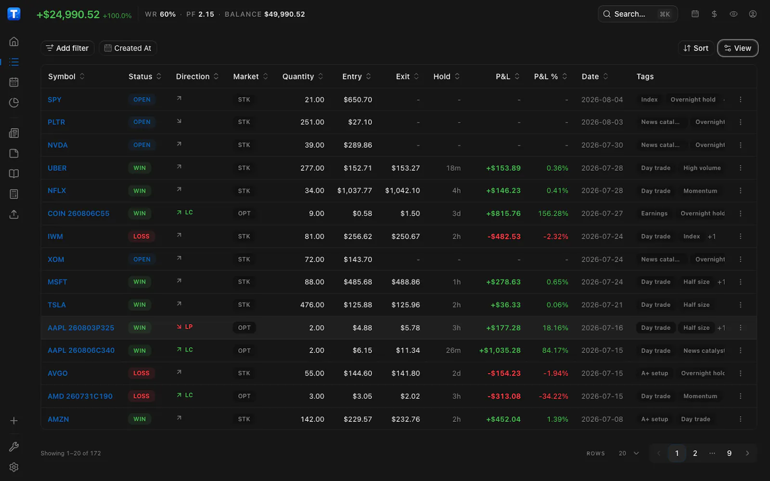The height and width of the screenshot is (481, 770).
Task: Open the calculator icon in sidebar
Action: tap(14, 194)
